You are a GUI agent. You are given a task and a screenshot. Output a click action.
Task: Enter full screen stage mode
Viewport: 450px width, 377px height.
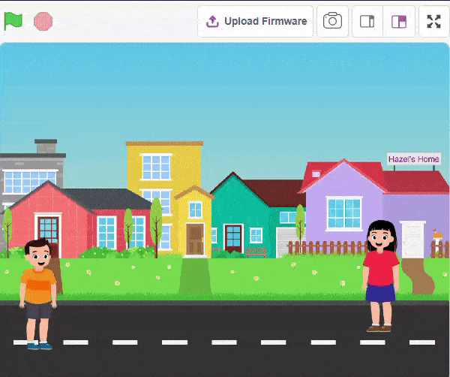point(433,21)
